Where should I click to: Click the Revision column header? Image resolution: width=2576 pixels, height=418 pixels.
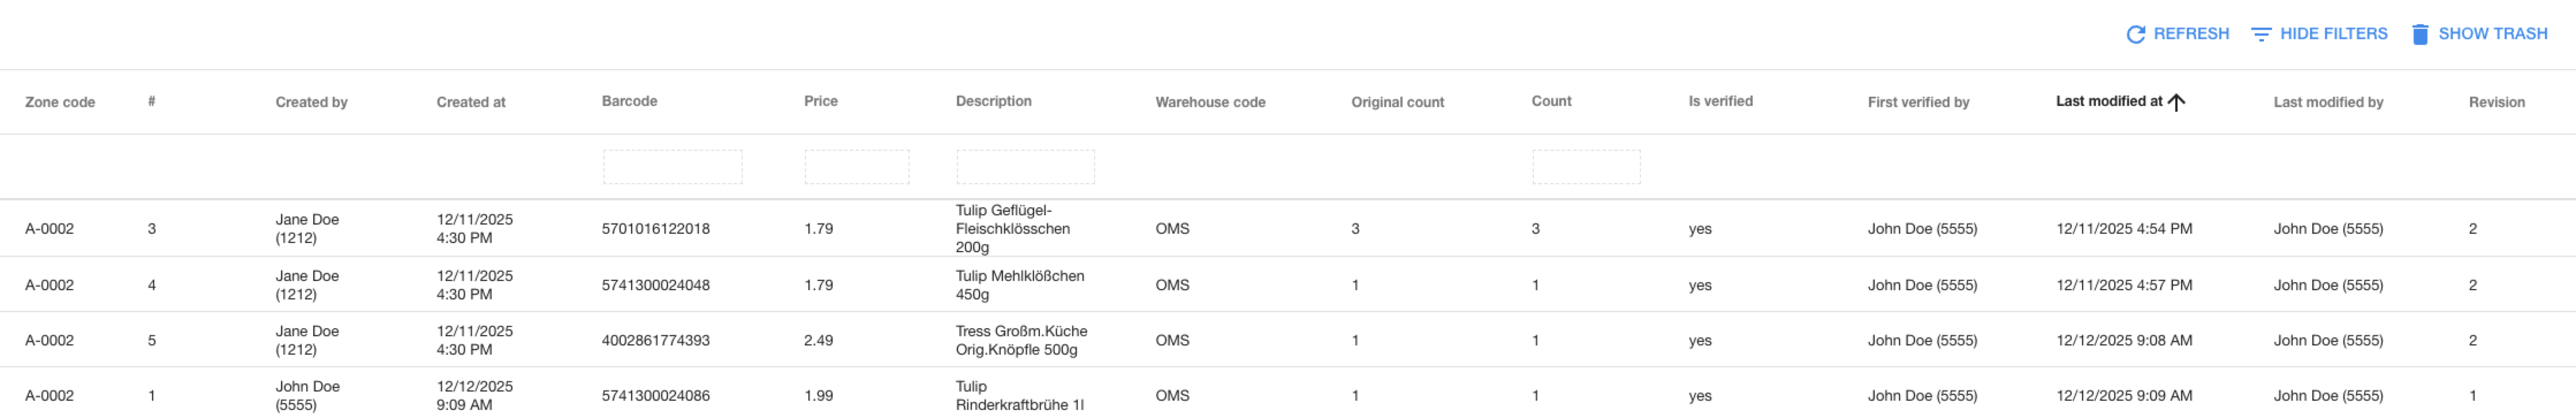(2496, 102)
